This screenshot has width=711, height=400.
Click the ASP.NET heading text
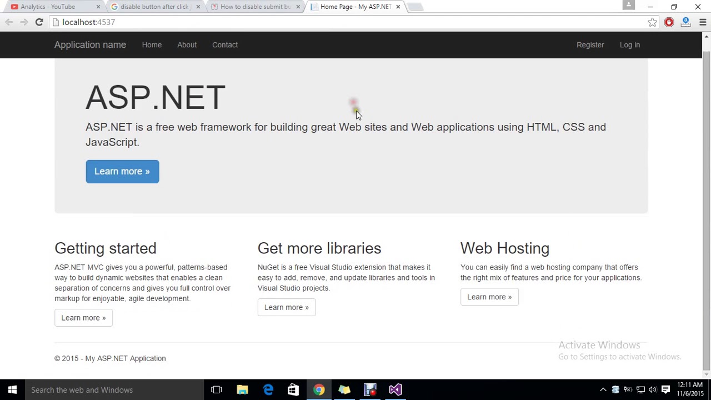tap(156, 97)
